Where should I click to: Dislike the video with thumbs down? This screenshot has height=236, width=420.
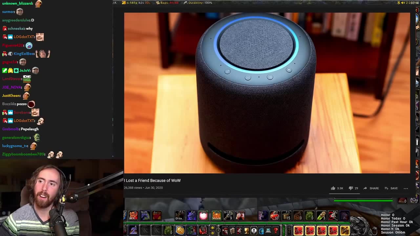(350, 188)
